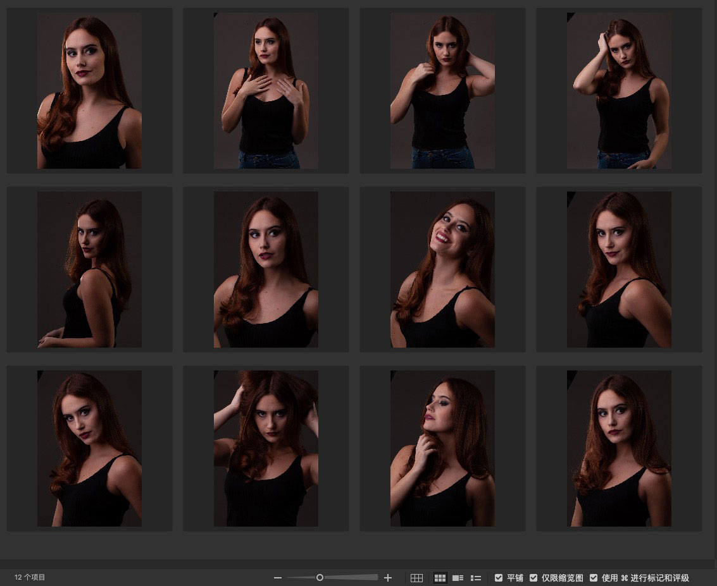Select thumbnail with one hand on forehead
The image size is (717, 586).
(619, 90)
